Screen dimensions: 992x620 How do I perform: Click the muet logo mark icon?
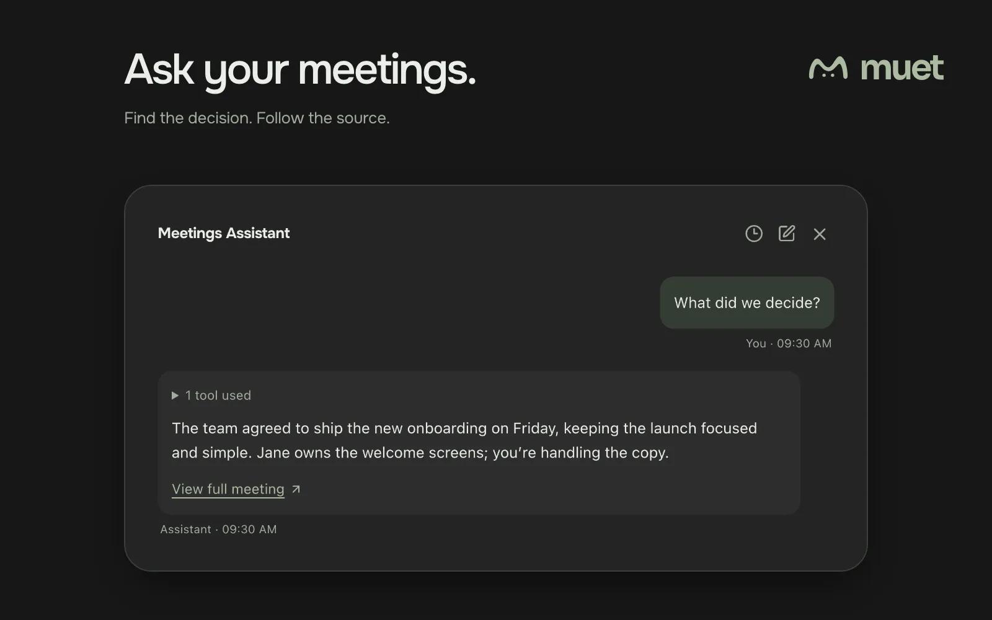click(x=828, y=68)
